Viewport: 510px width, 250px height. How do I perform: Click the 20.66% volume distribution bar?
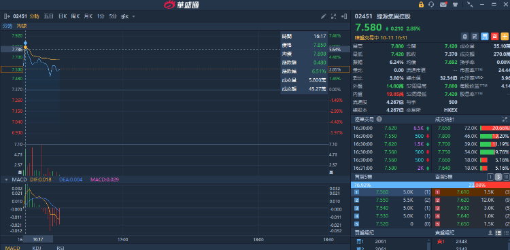click(x=495, y=128)
